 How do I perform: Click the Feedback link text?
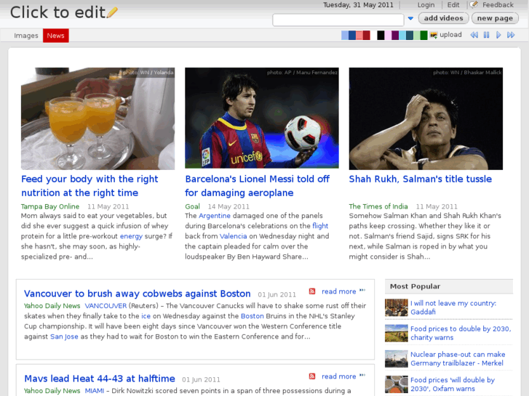(x=498, y=5)
